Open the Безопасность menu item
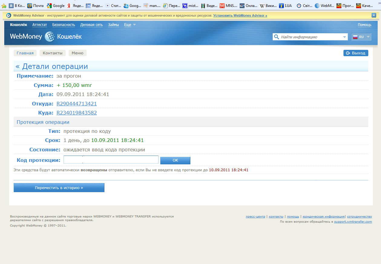Screen dimensions: 381x264 pyautogui.click(x=64, y=25)
